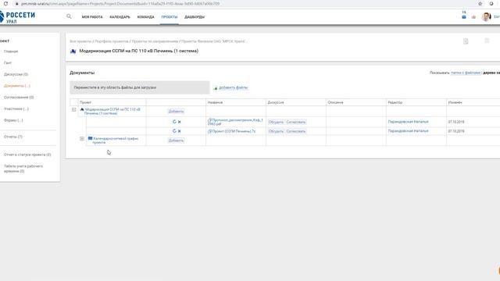Viewport: 500px width, 281px height.
Task: Click Согласовать for the Протокол pdf row
Action: tap(296, 122)
